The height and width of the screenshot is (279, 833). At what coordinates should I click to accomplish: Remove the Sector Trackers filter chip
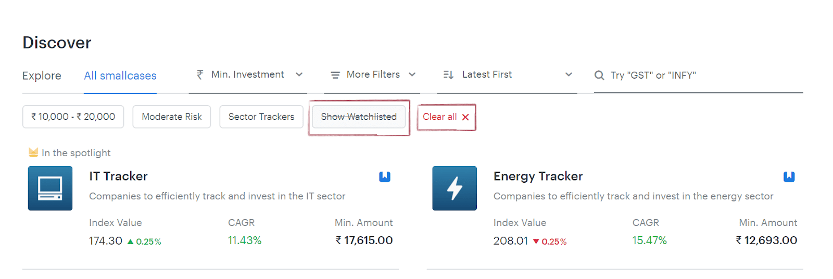point(261,117)
